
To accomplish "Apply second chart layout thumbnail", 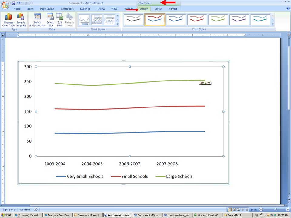I will click(x=97, y=20).
